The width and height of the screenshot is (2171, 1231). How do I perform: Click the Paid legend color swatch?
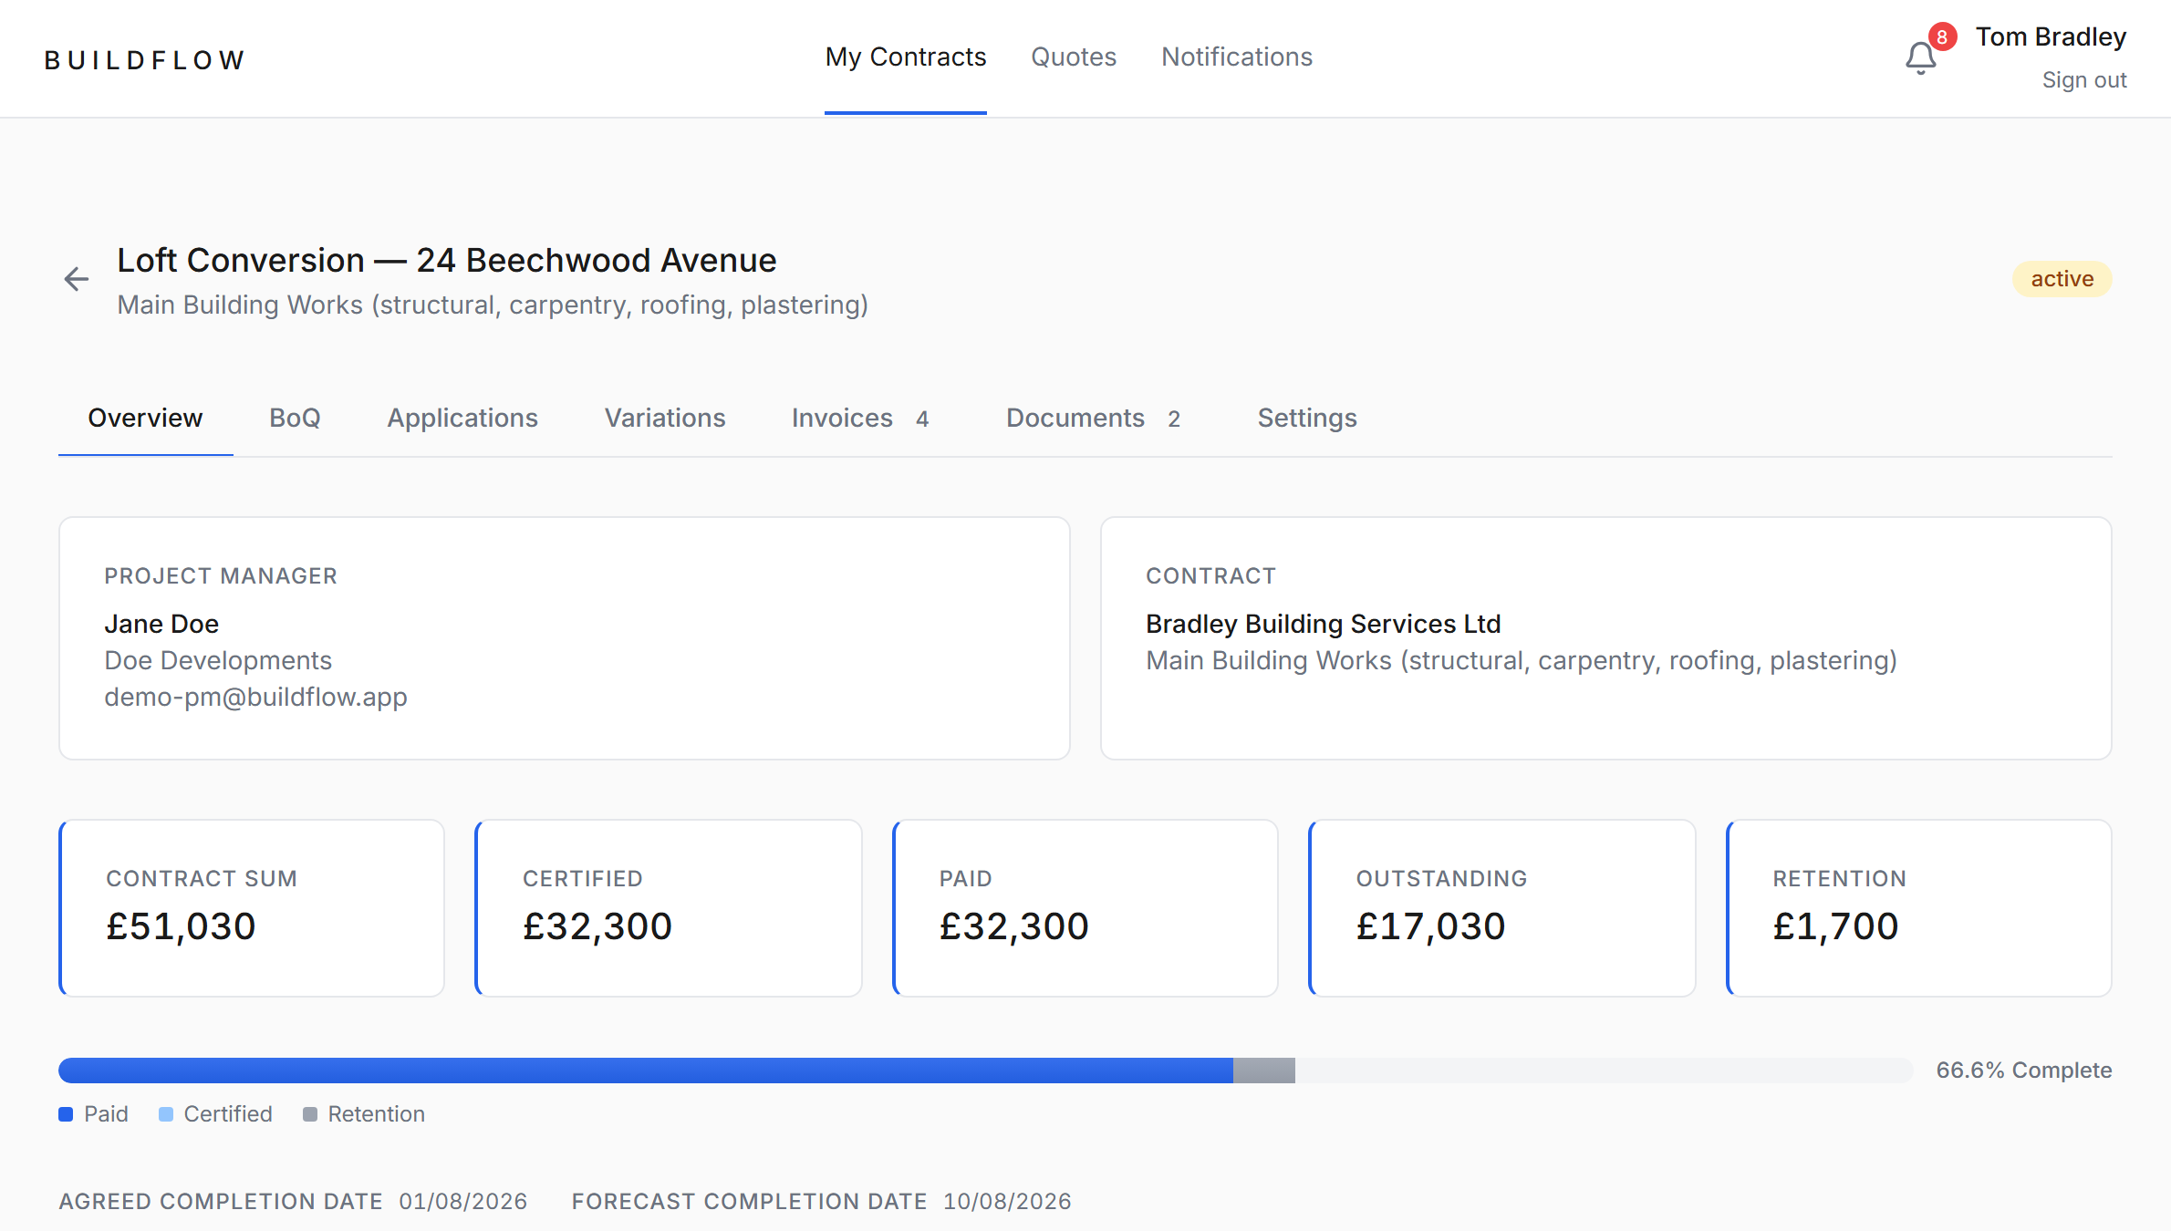point(66,1114)
